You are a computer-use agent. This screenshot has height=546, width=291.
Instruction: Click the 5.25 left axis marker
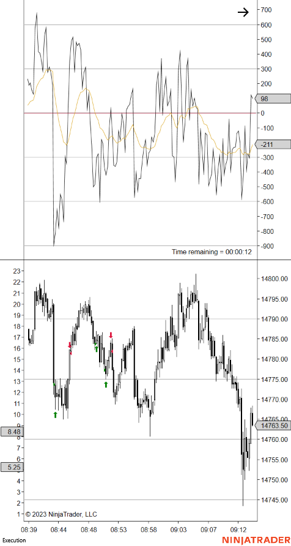pos(12,467)
